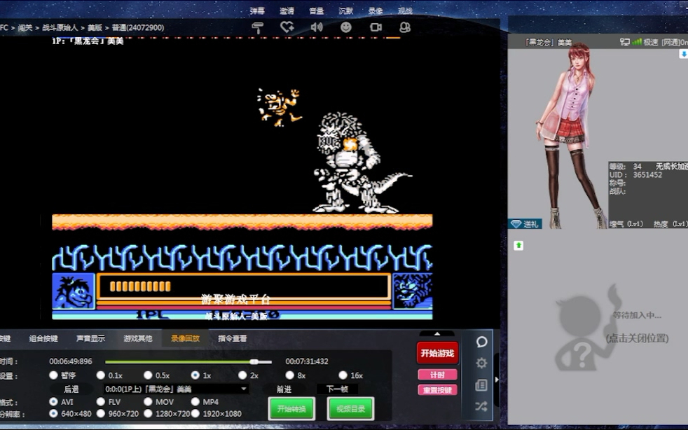This screenshot has height=430, width=688.
Task: Click the 00:07:31:432 total time text
Action: click(x=307, y=361)
